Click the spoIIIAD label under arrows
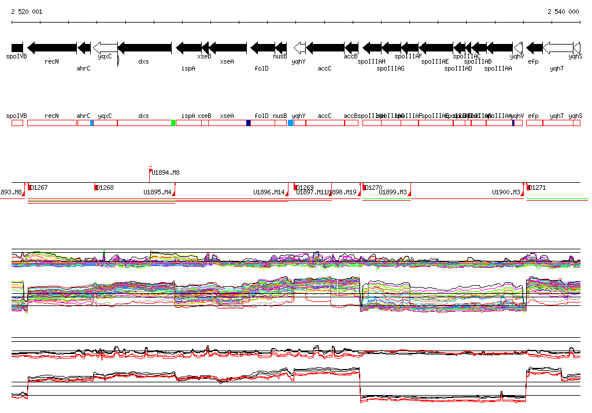Image resolution: width=592 pixels, height=413 pixels. [458, 68]
